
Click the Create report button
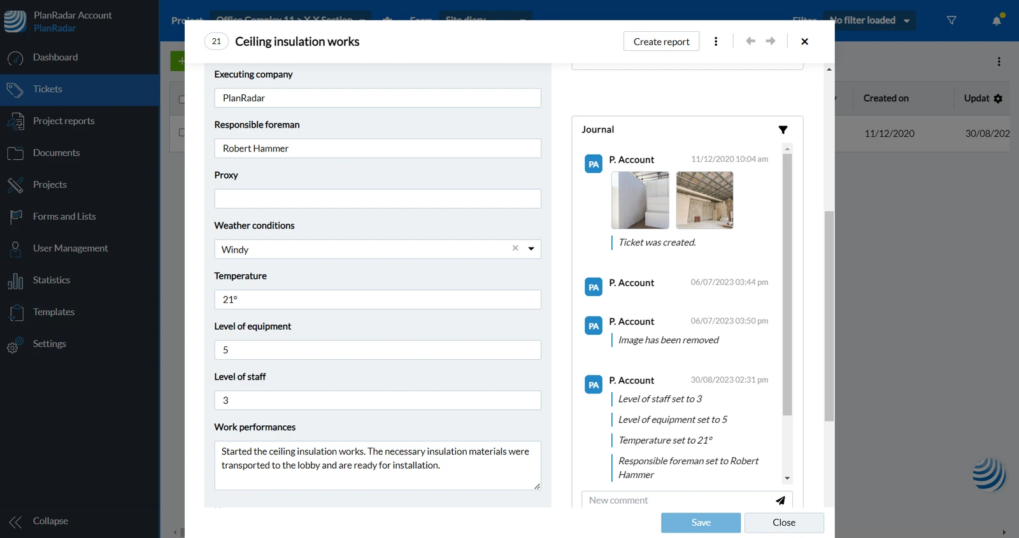(661, 41)
